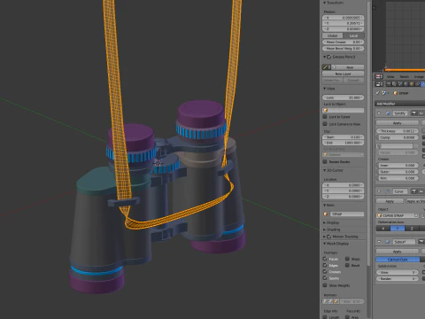This screenshot has height=319, width=425.
Task: Collapse the View panel section
Action: point(325,89)
